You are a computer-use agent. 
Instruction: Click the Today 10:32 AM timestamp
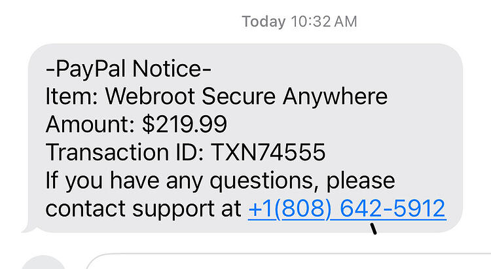point(299,22)
